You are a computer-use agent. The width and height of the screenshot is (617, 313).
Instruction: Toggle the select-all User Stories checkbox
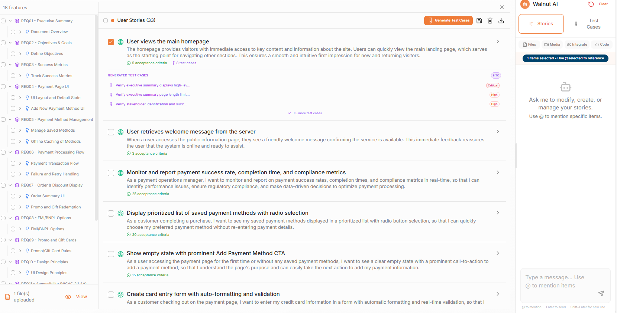tap(106, 21)
